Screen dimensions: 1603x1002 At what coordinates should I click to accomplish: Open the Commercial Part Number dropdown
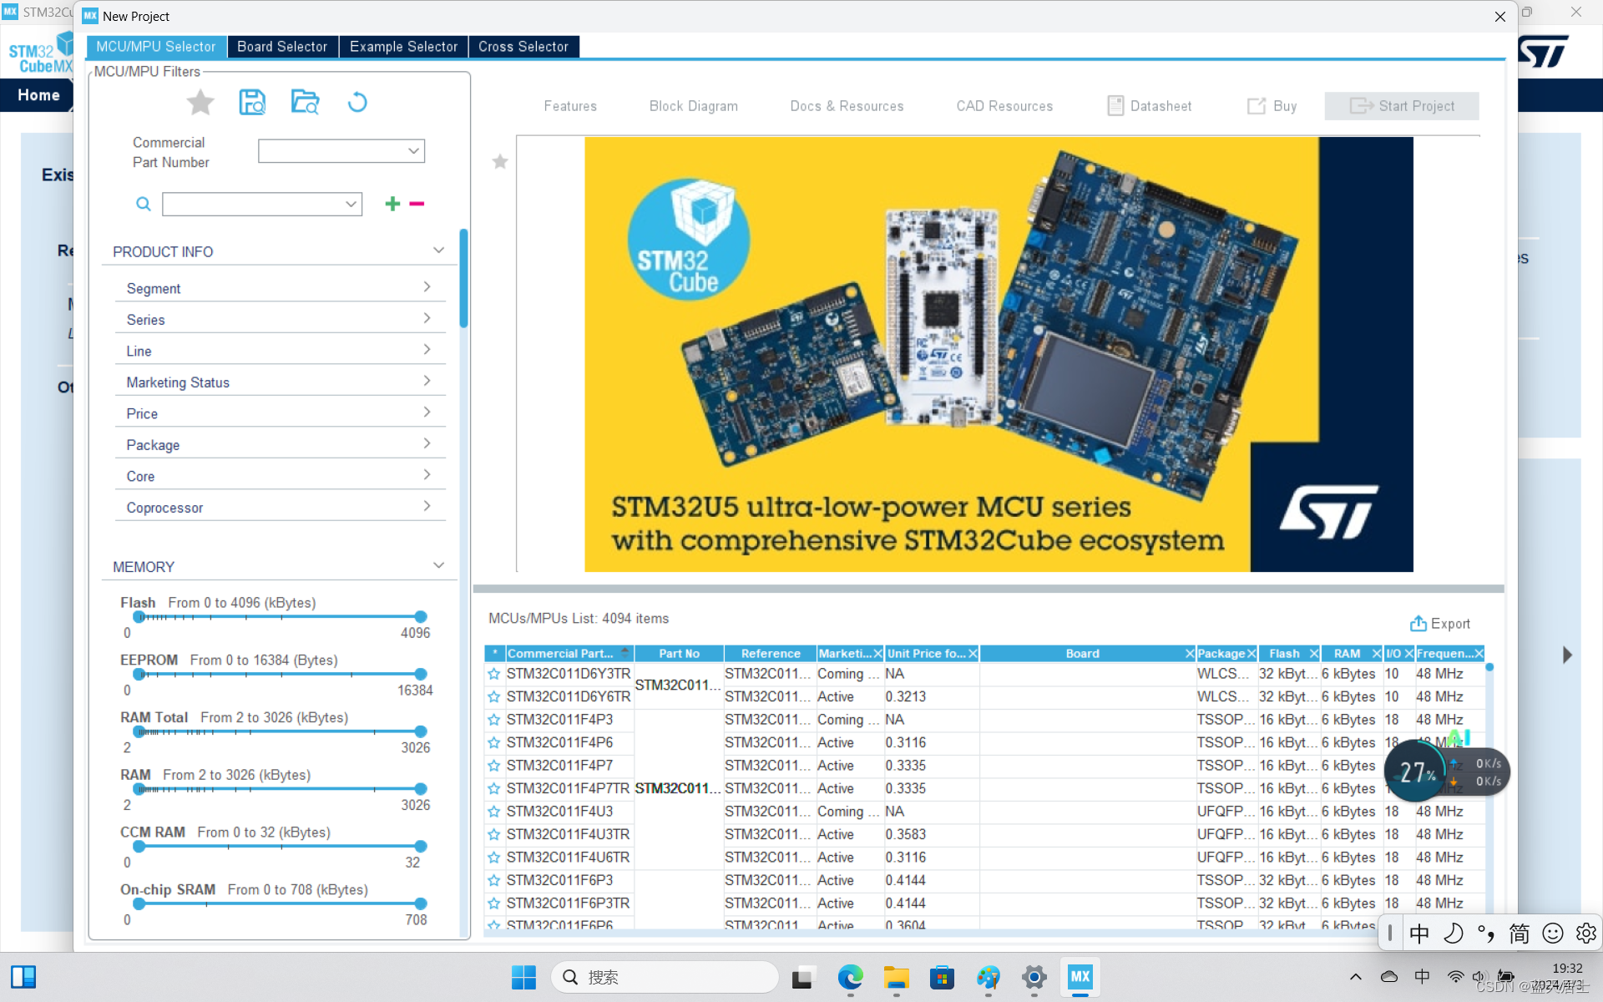pos(413,151)
